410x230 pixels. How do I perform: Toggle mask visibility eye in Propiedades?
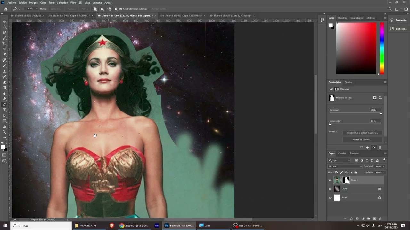coord(373,147)
